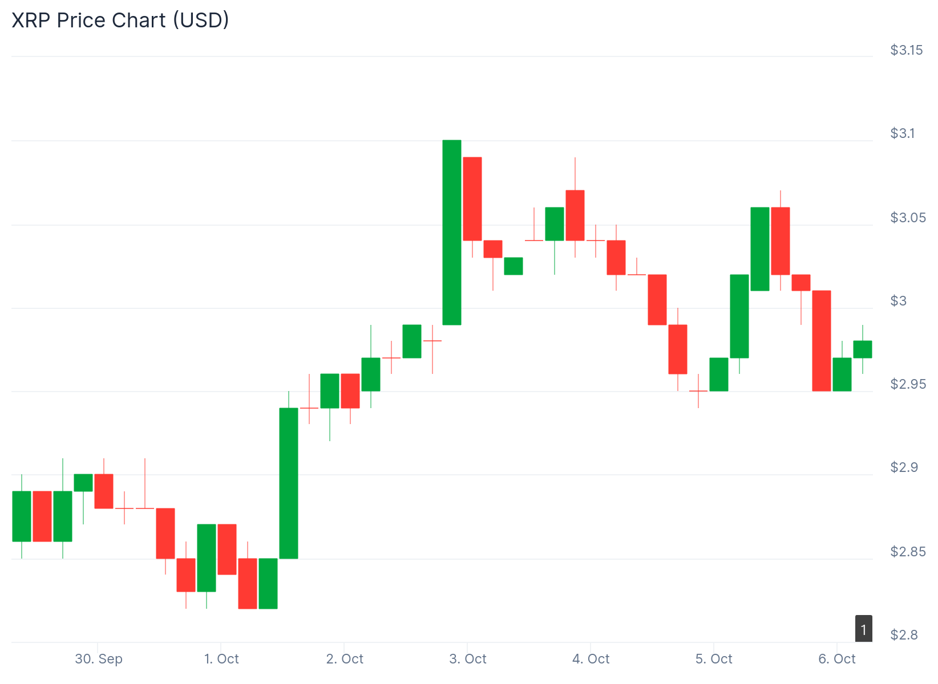Pick the 3. Oct date label
Screen dimensions: 938x684
[468, 659]
